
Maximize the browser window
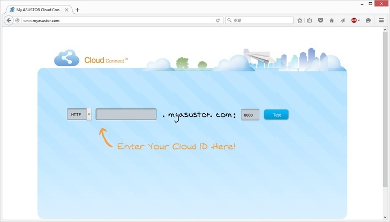point(371,3)
